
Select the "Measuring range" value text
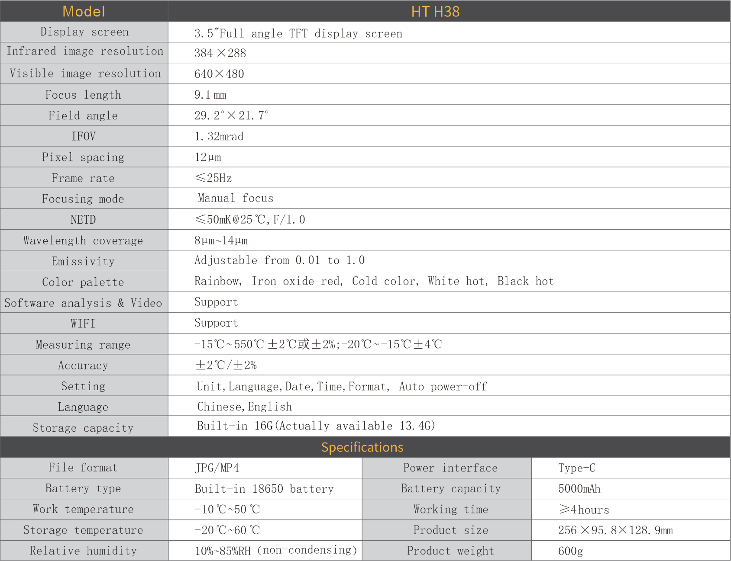(x=318, y=344)
